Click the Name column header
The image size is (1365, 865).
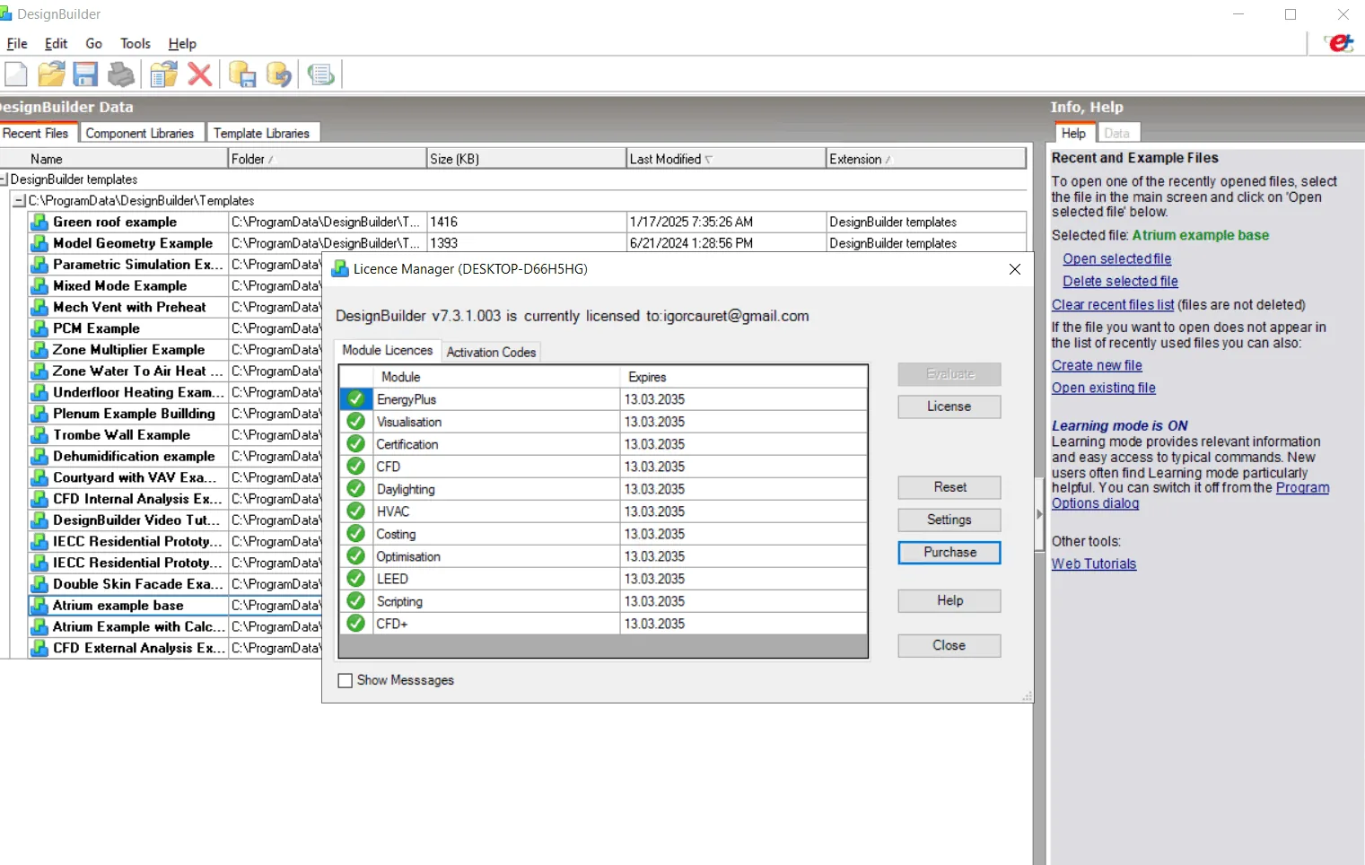[114, 159]
